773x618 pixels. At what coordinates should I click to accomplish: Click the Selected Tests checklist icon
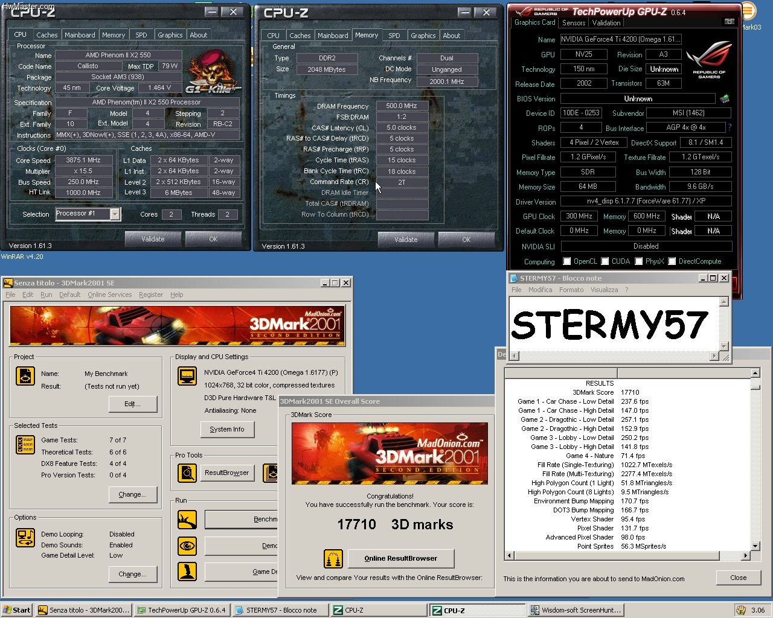click(x=25, y=445)
